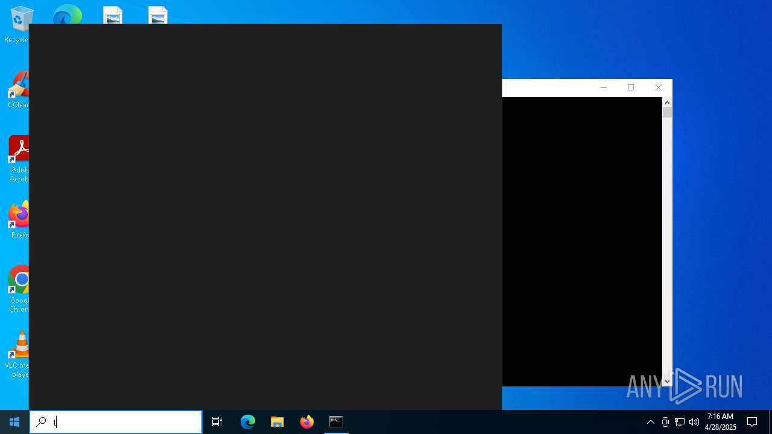The height and width of the screenshot is (434, 772).
Task: Show hidden system tray icons
Action: [651, 422]
